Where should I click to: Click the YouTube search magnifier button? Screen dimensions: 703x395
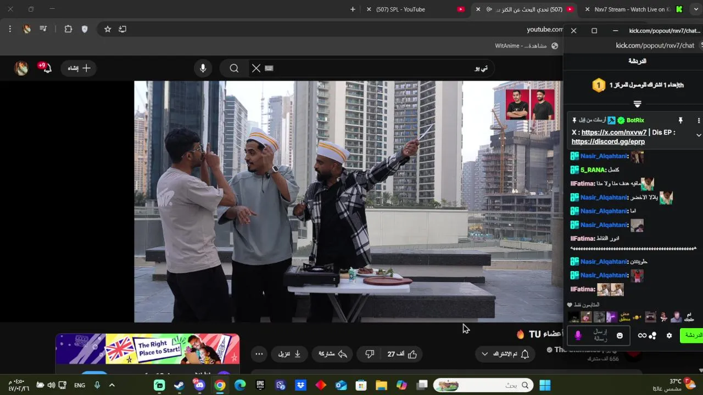(x=235, y=68)
